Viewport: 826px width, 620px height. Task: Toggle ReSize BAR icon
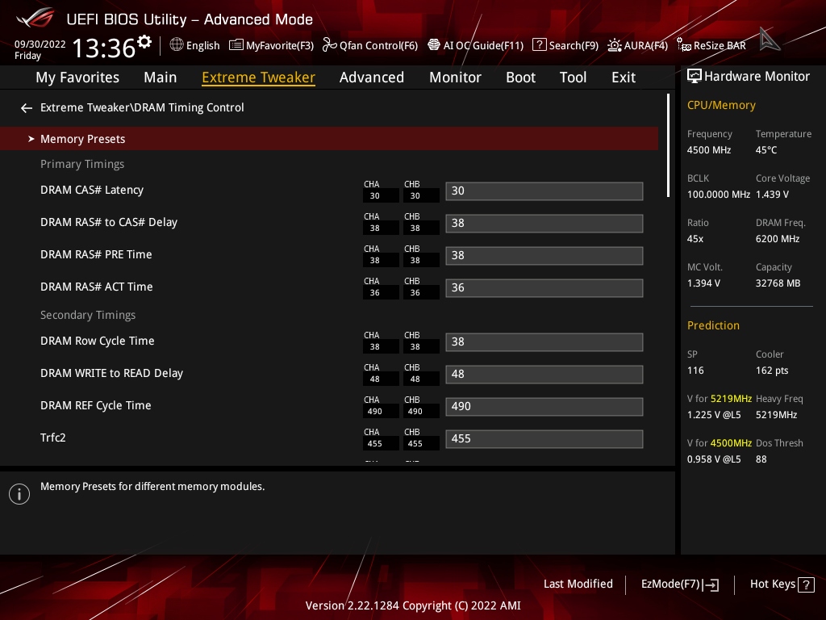point(684,45)
